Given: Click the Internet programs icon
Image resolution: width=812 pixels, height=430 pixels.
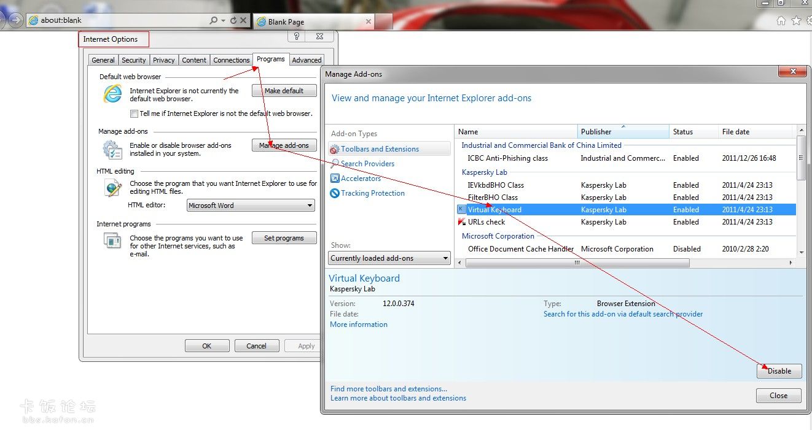Looking at the screenshot, I should coord(113,241).
